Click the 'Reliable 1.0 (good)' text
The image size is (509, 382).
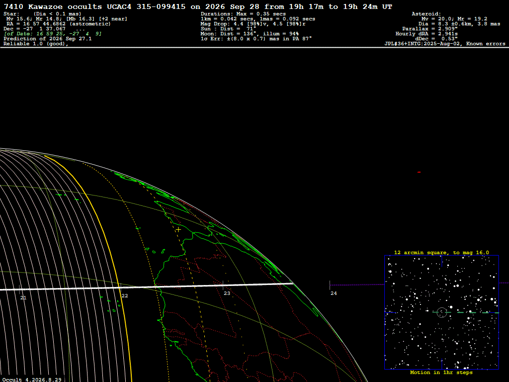(36, 44)
